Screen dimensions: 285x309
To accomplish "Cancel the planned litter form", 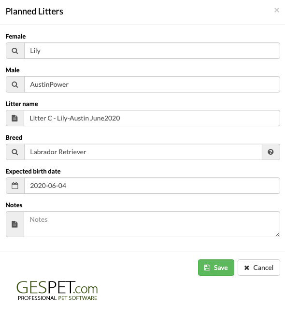I will 259,268.
